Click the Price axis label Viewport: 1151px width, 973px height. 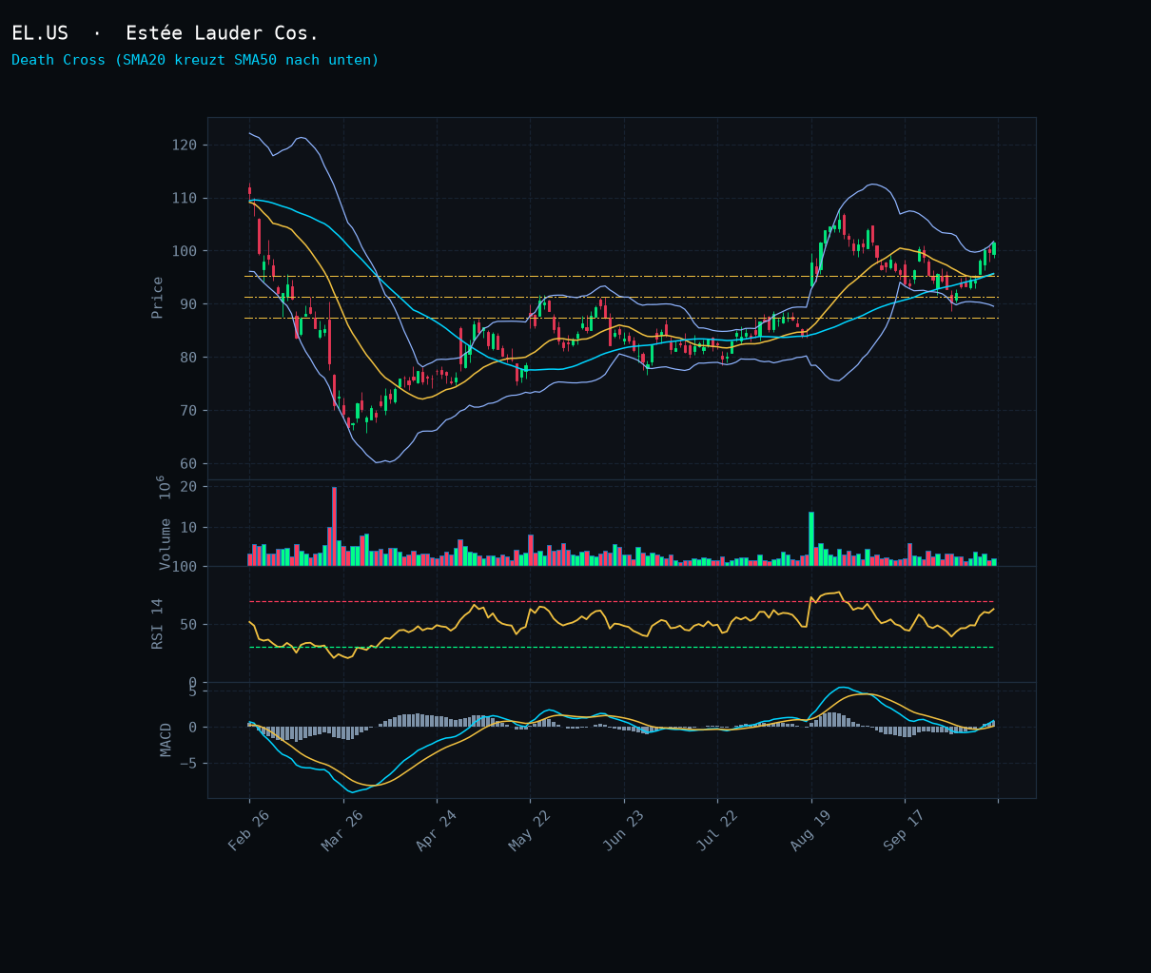pos(158,298)
